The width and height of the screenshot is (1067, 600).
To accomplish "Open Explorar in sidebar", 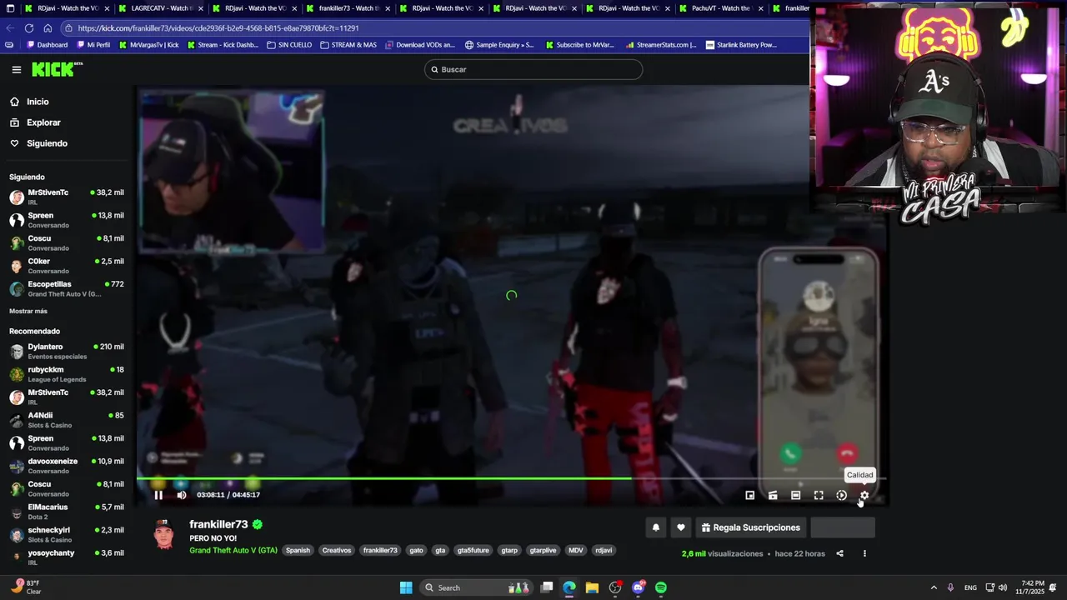I will [x=43, y=122].
